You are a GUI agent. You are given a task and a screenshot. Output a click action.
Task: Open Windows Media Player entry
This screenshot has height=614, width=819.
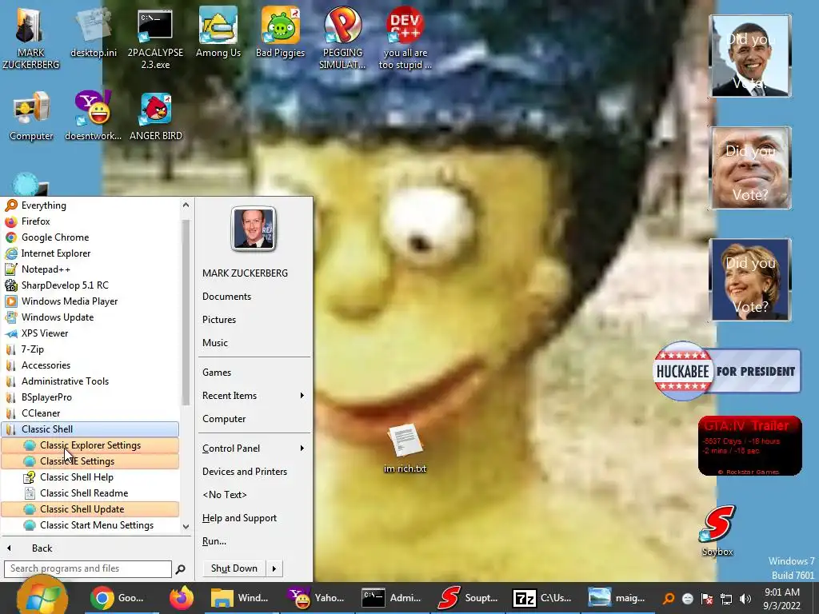(90, 301)
